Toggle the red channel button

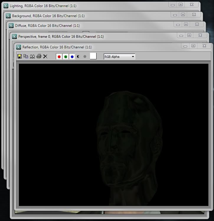[59, 56]
